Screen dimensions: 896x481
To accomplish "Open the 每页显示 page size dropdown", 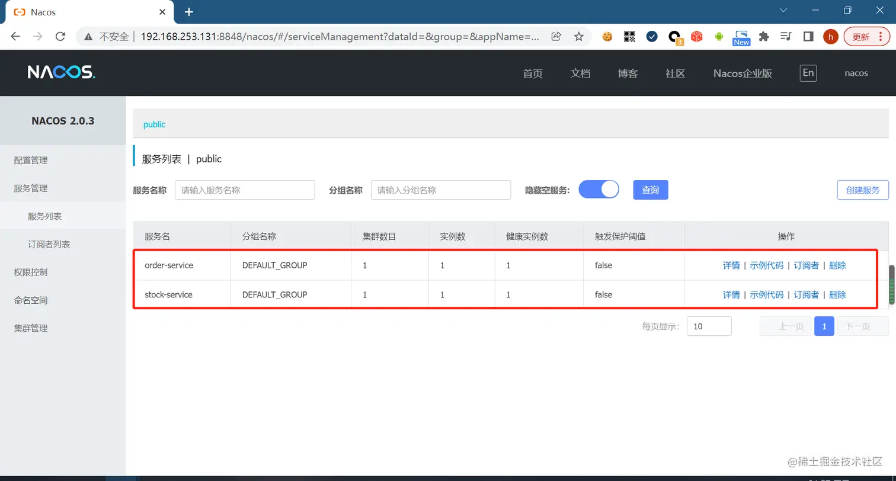I will tap(709, 326).
